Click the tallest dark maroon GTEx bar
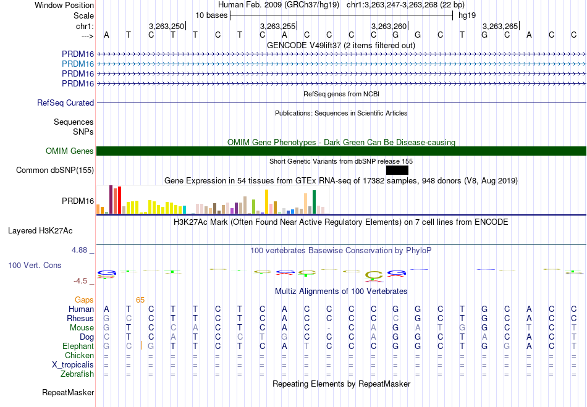Viewport: 587px width, 407px height. 111,199
